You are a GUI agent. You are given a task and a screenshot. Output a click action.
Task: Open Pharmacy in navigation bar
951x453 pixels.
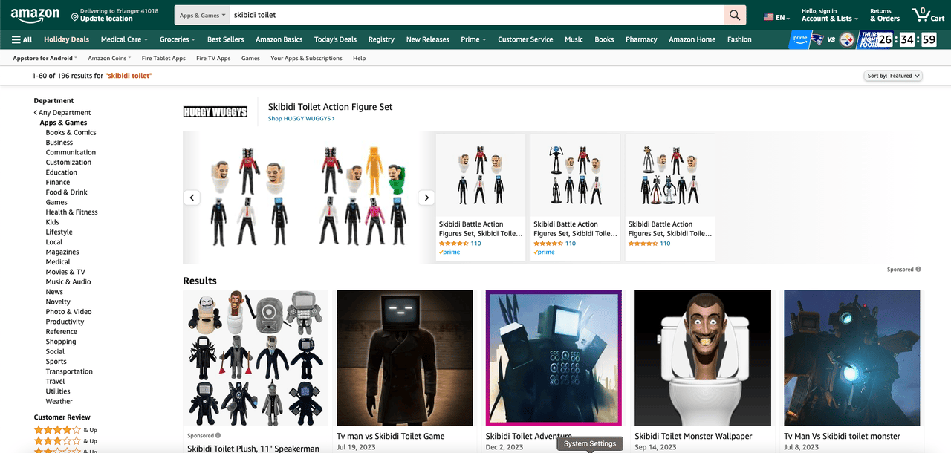[641, 39]
